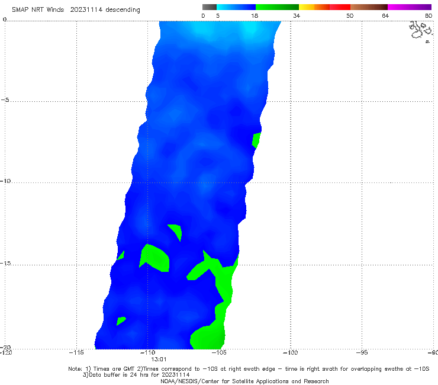Click the yellow segment of the color bar
Viewport: 438px width, 385px height.
tap(307, 7)
